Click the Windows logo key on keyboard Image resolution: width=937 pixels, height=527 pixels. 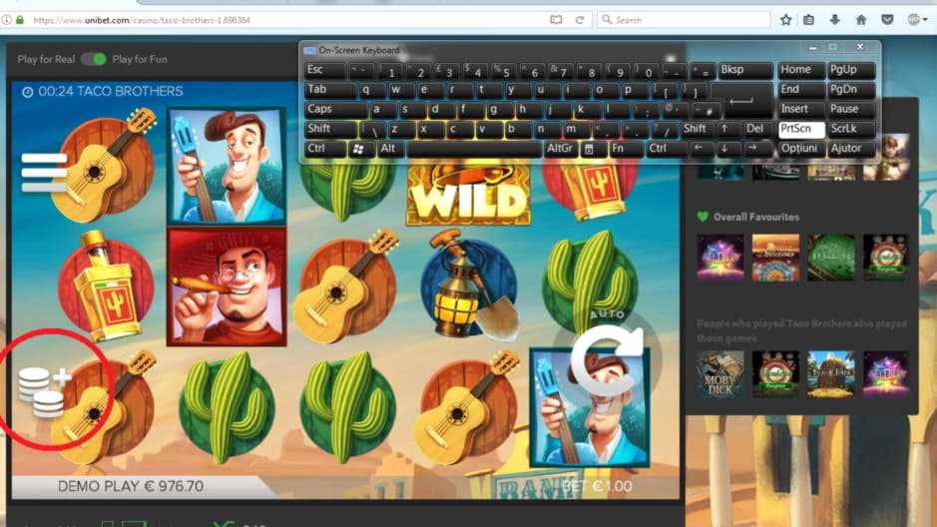coord(360,150)
